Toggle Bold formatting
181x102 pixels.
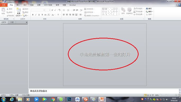pos(33,15)
